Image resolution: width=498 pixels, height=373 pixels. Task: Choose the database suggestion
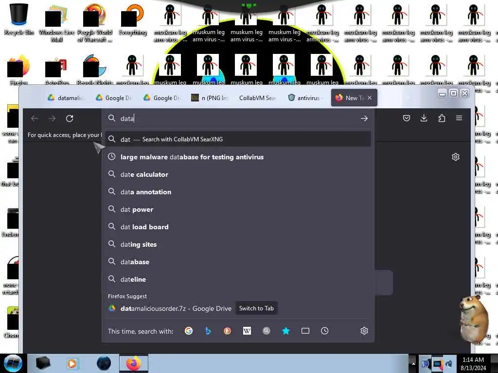pyautogui.click(x=238, y=262)
